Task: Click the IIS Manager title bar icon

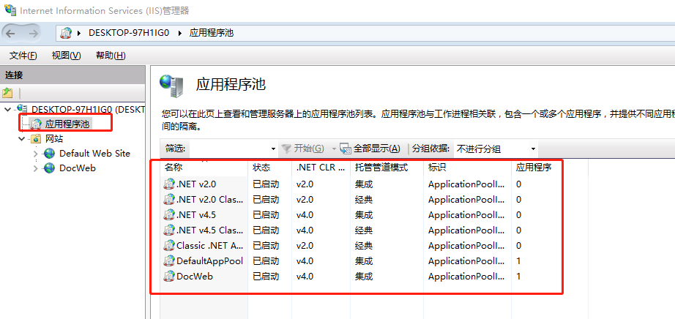Action: point(10,10)
